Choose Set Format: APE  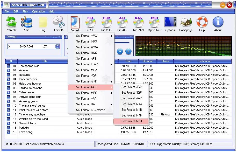(91, 59)
